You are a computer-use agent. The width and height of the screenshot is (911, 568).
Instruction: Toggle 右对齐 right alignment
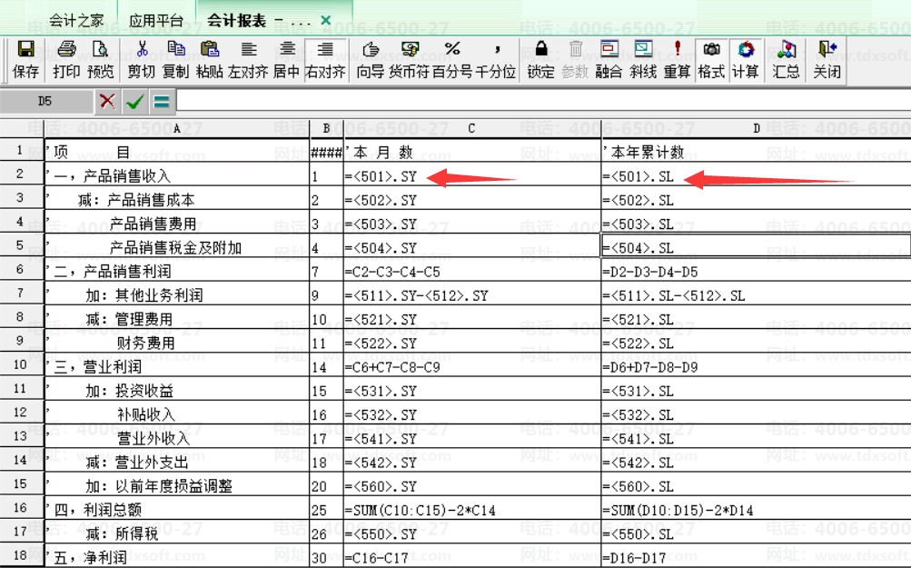click(x=325, y=58)
